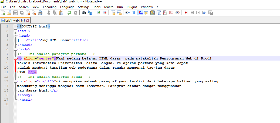Viewport: 280px width, 123px height.
Task: Toggle synchronize vertical scrolling icon
Action: coord(113,13)
